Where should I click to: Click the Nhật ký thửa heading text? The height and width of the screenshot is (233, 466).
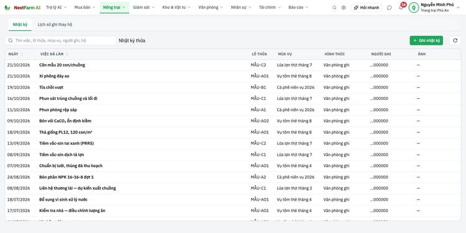pos(132,41)
